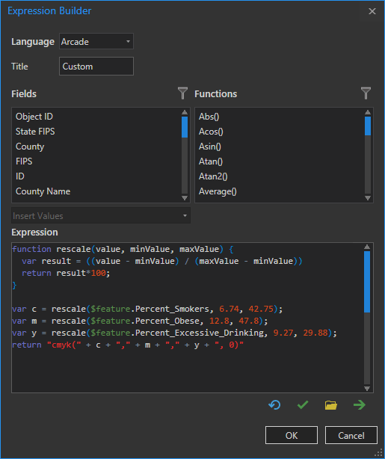This screenshot has width=385, height=459.
Task: Pick the Abs() function
Action: point(209,117)
